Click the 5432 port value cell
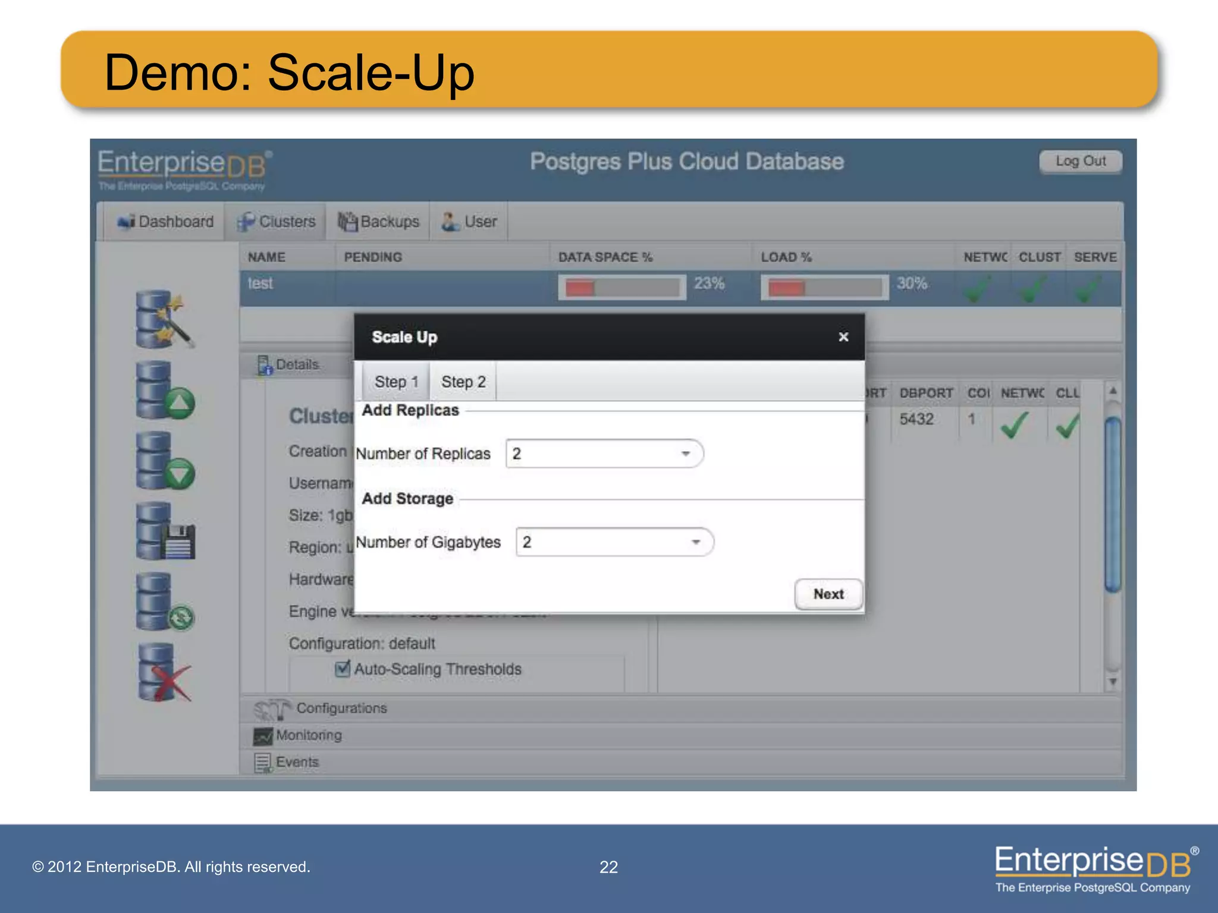 pos(916,419)
